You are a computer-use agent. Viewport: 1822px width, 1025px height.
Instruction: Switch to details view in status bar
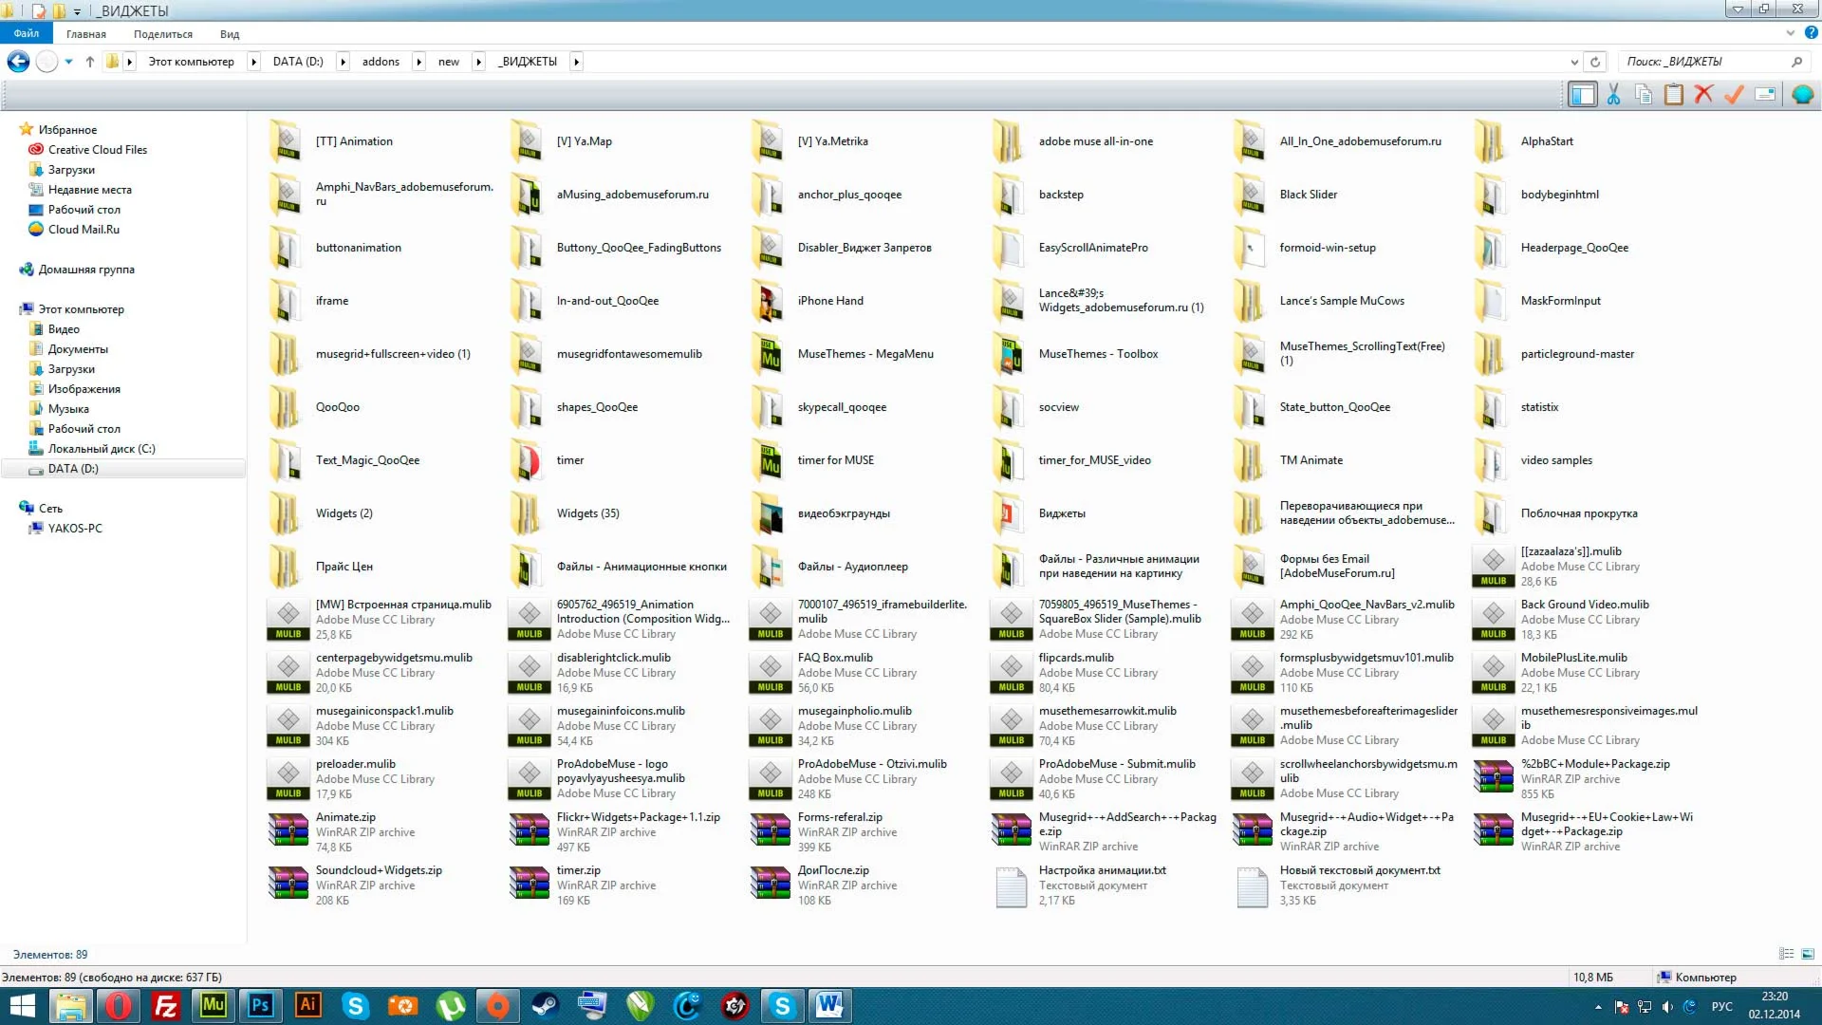click(1786, 954)
